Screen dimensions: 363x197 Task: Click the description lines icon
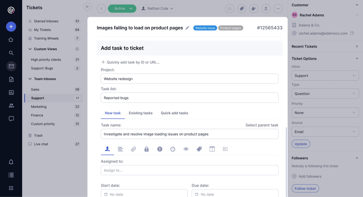click(120, 149)
